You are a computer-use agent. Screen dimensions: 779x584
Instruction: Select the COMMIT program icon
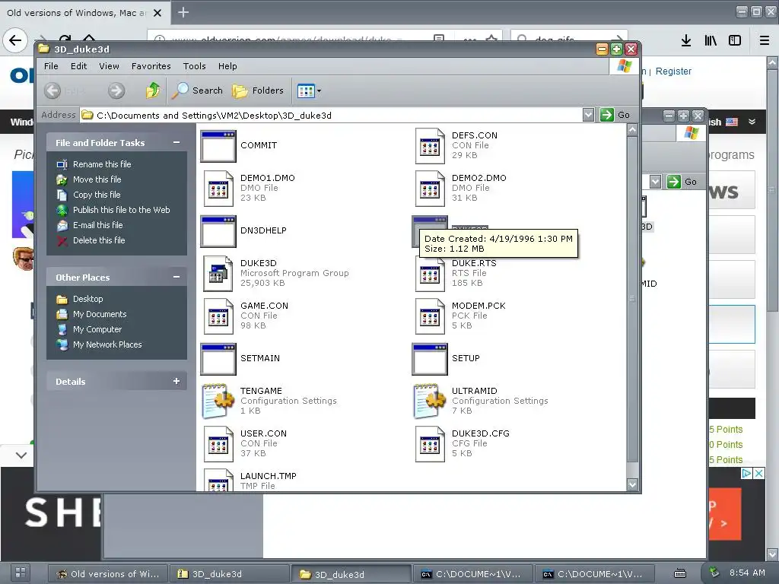pyautogui.click(x=218, y=146)
